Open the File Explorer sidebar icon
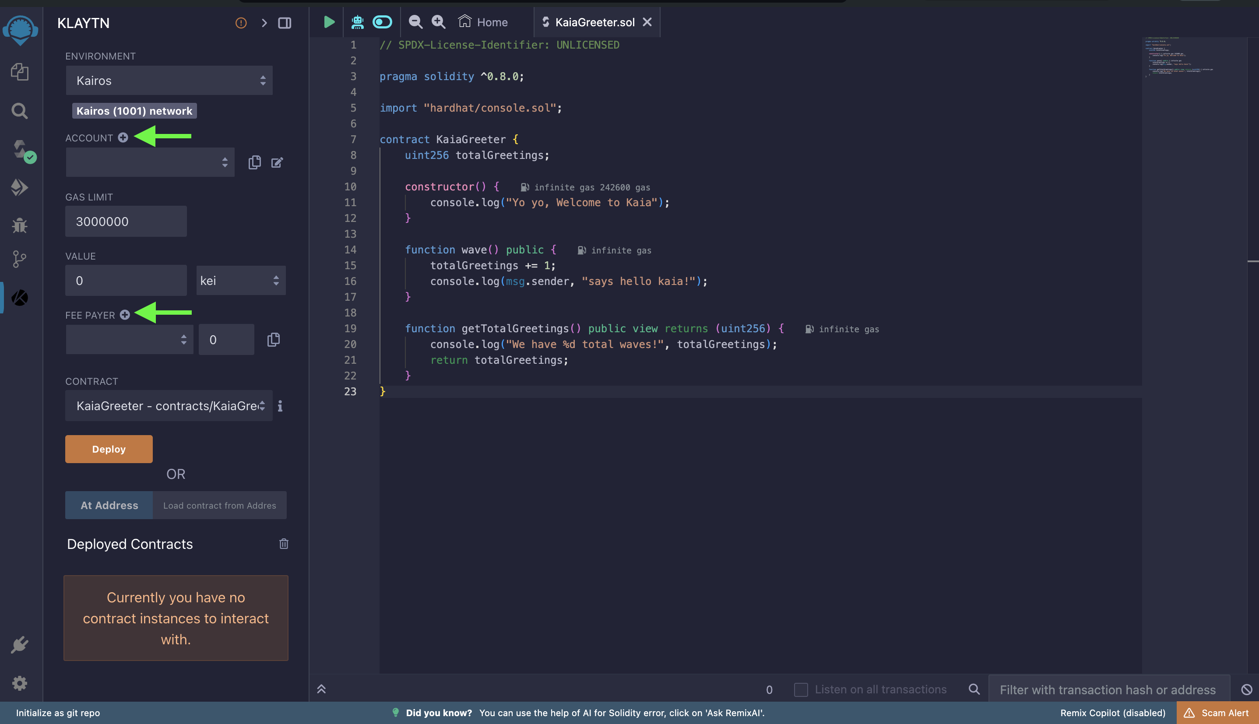The height and width of the screenshot is (724, 1259). [x=19, y=72]
